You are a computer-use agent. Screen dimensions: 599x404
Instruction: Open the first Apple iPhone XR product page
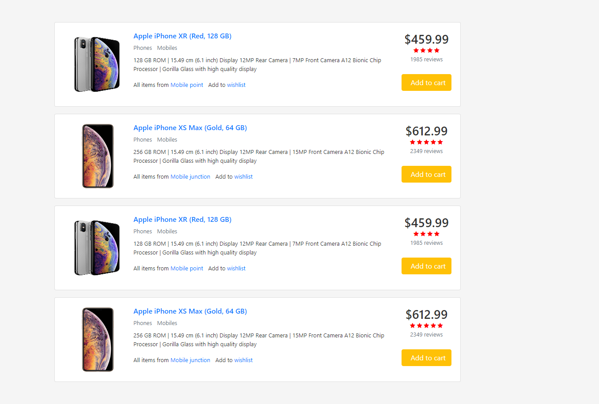[x=182, y=36]
